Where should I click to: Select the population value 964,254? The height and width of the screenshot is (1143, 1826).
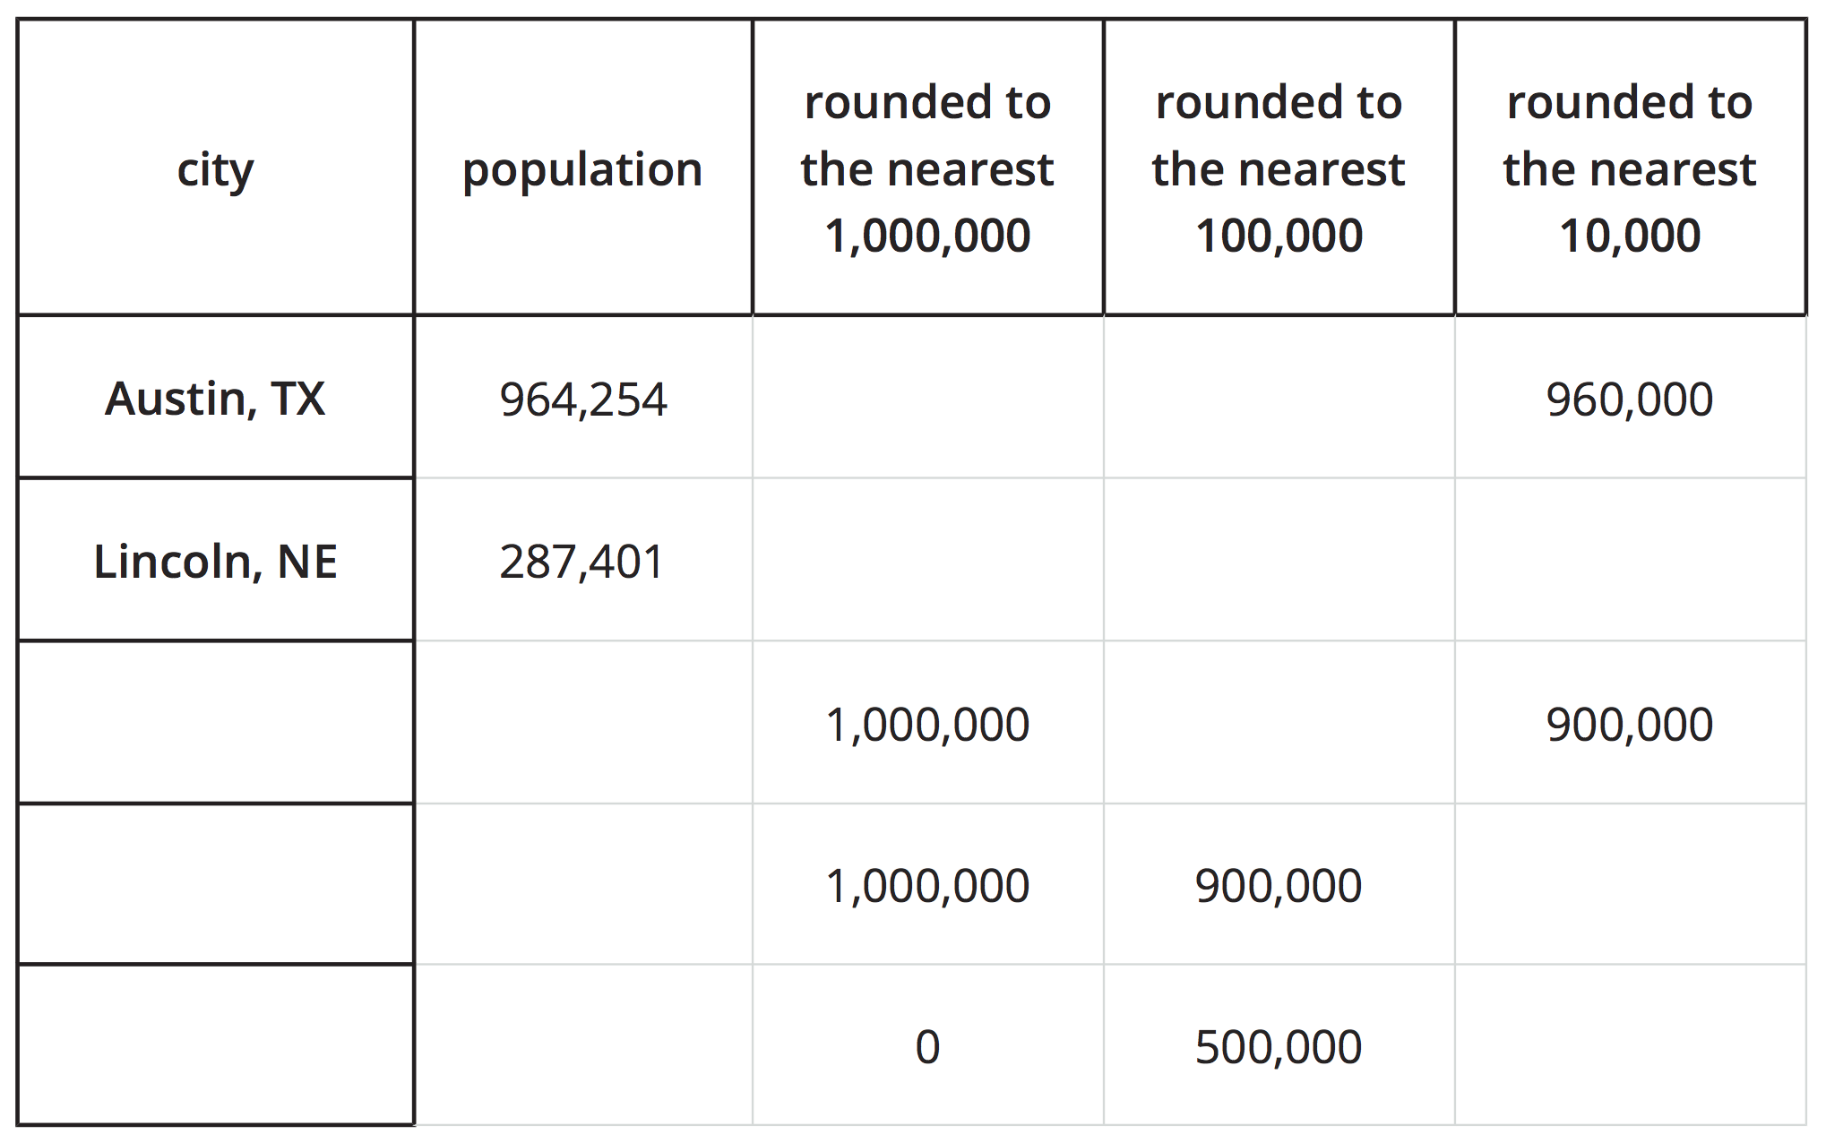pos(582,400)
